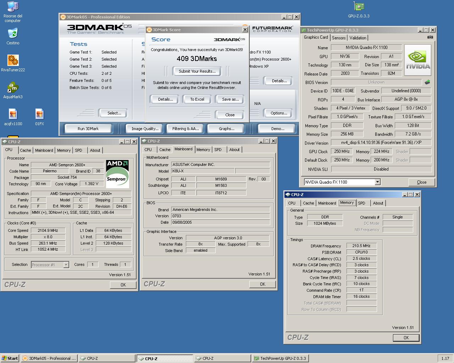Click OK in CPU-Z mainboard window
Image resolution: width=454 pixels, height=363 pixels.
pyautogui.click(x=262, y=284)
